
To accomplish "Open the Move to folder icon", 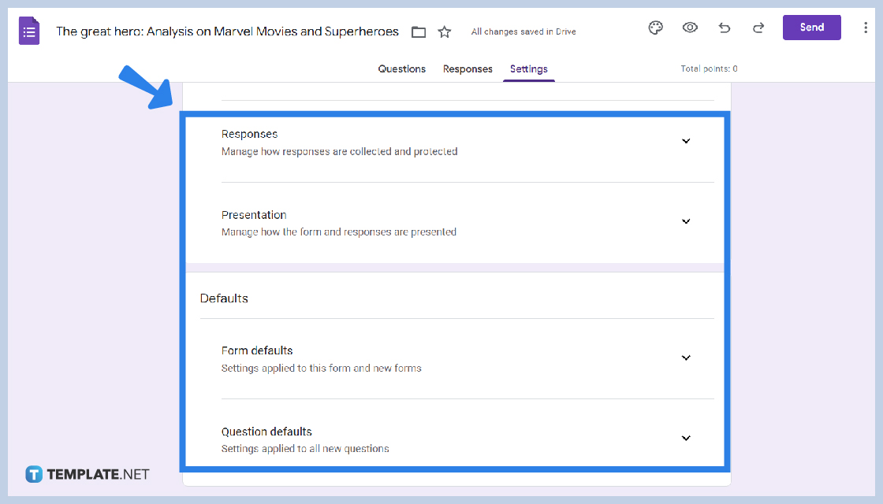I will [418, 31].
